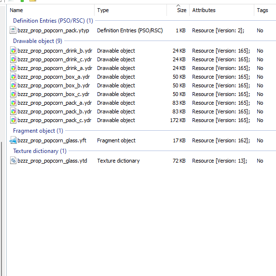Select the bzzz_prop_popcorn_glass.yft fragment icon

13,140
